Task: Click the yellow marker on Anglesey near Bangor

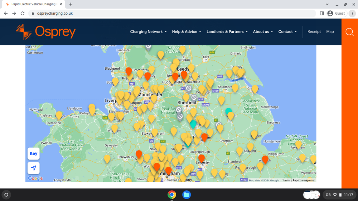Action: click(59, 115)
